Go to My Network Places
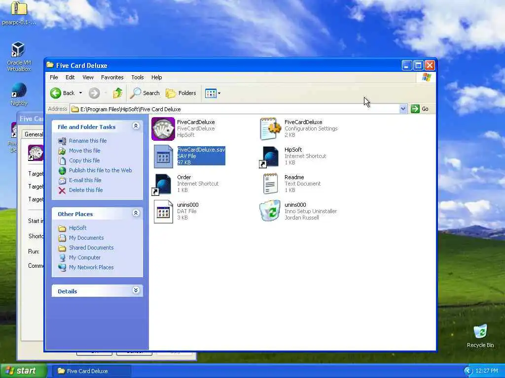The image size is (505, 378). point(91,267)
